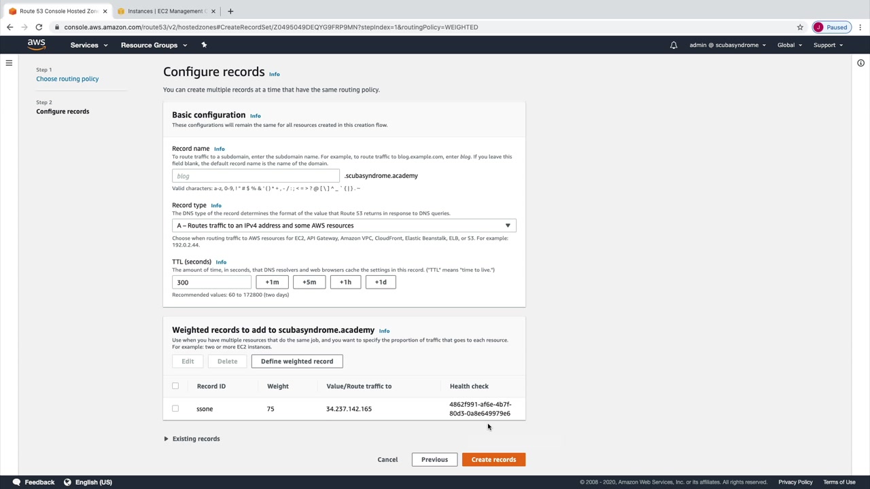
Task: Open Info link next to Record name
Action: coord(219,149)
